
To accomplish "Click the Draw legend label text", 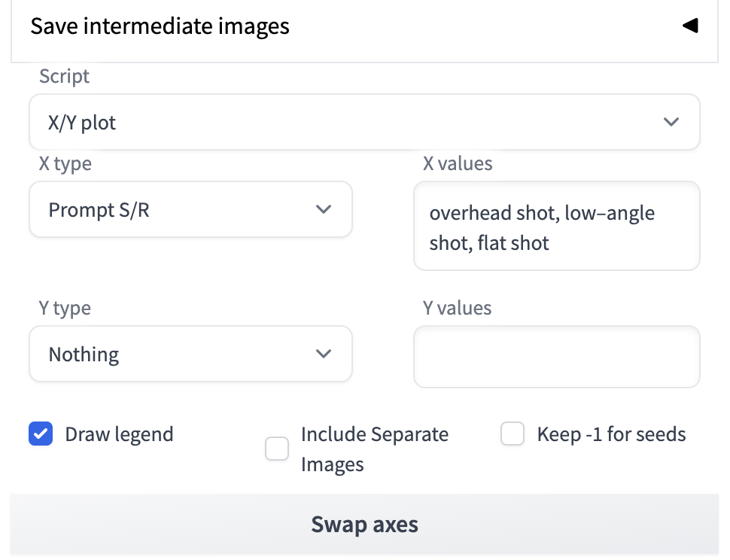I will coord(119,434).
